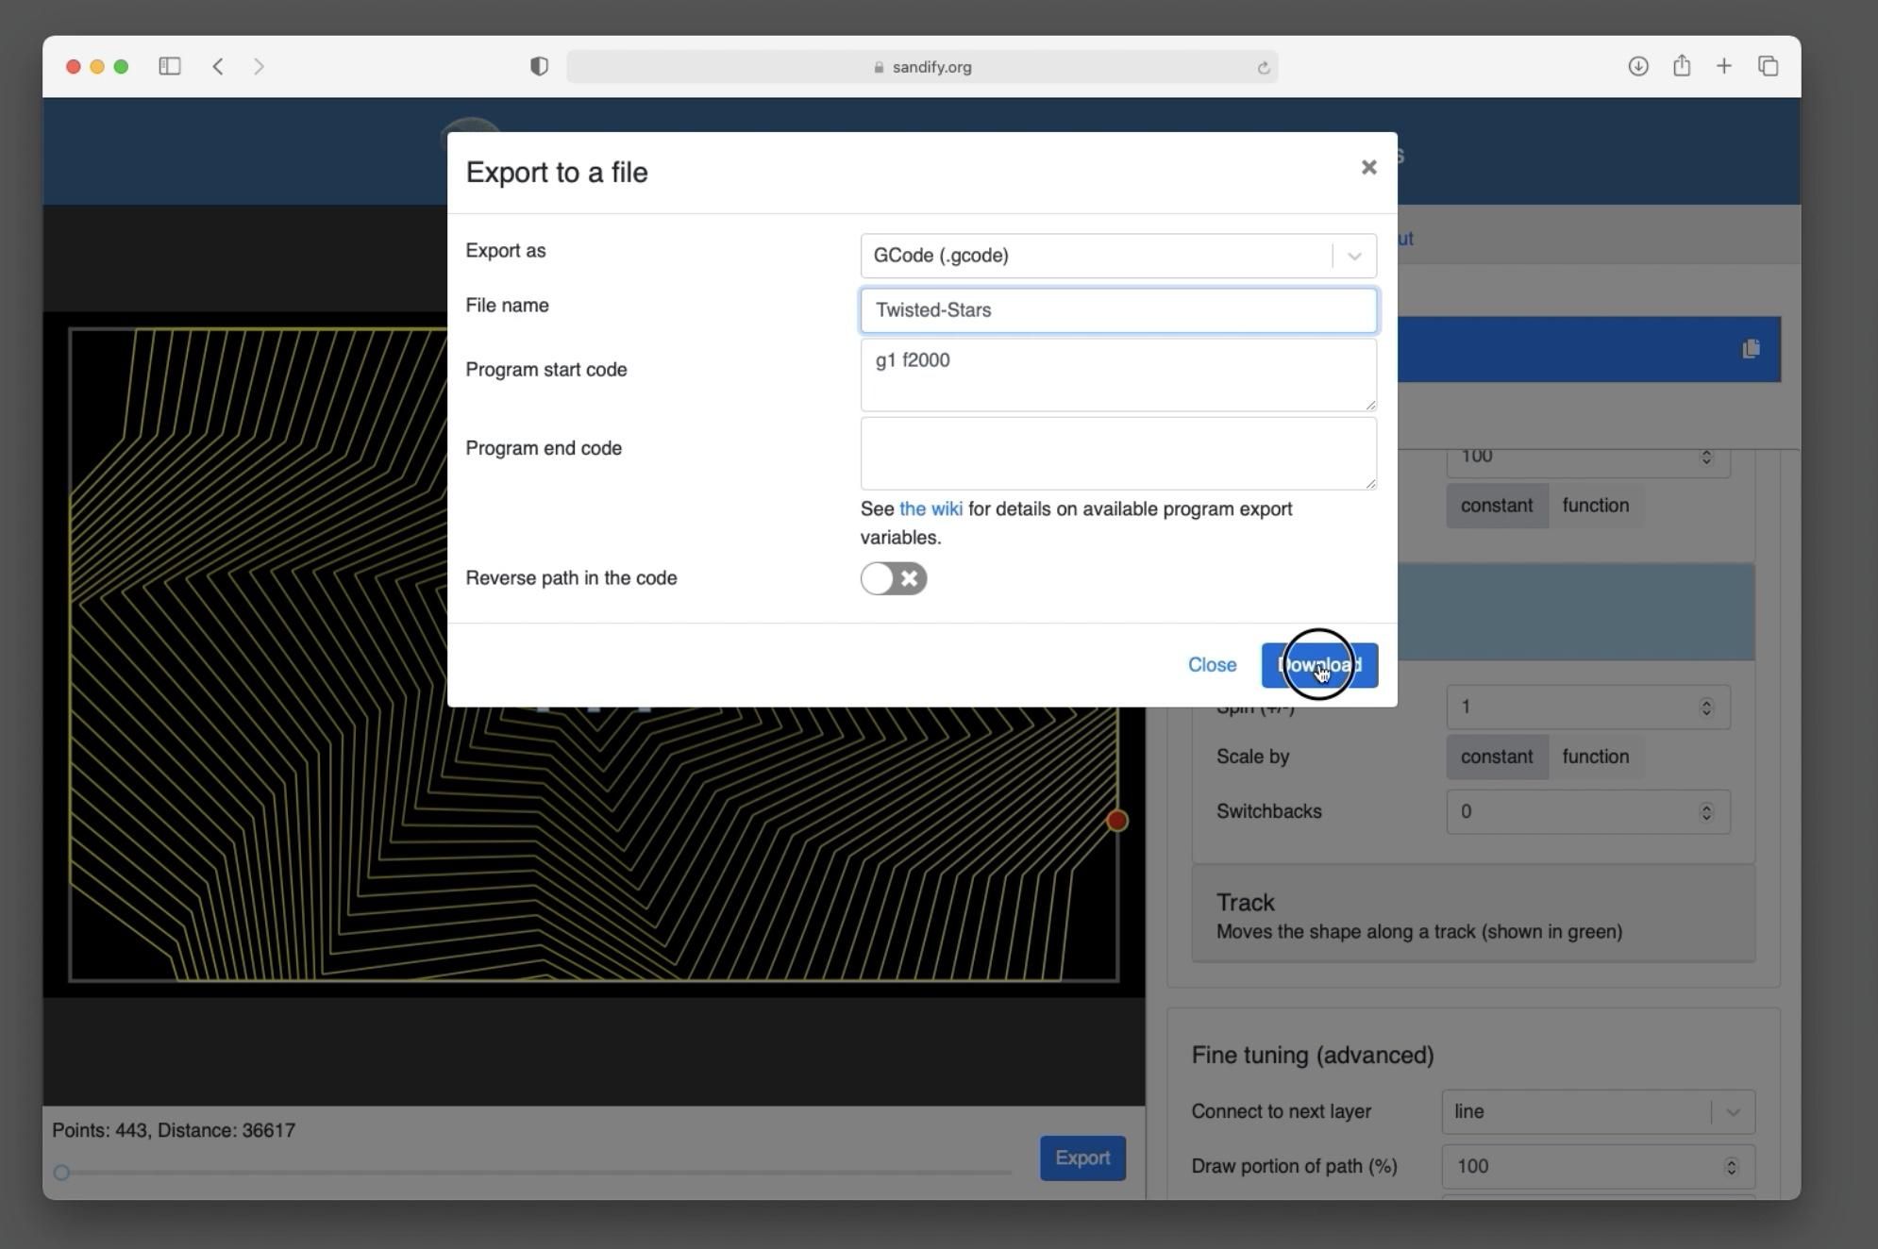Image resolution: width=1878 pixels, height=1249 pixels.
Task: Click the privacy shield icon near the address bar
Action: 539,66
